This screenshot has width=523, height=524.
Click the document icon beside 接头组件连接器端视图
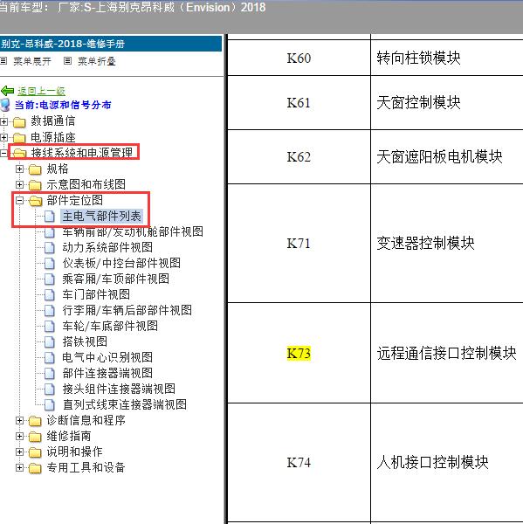coord(50,389)
